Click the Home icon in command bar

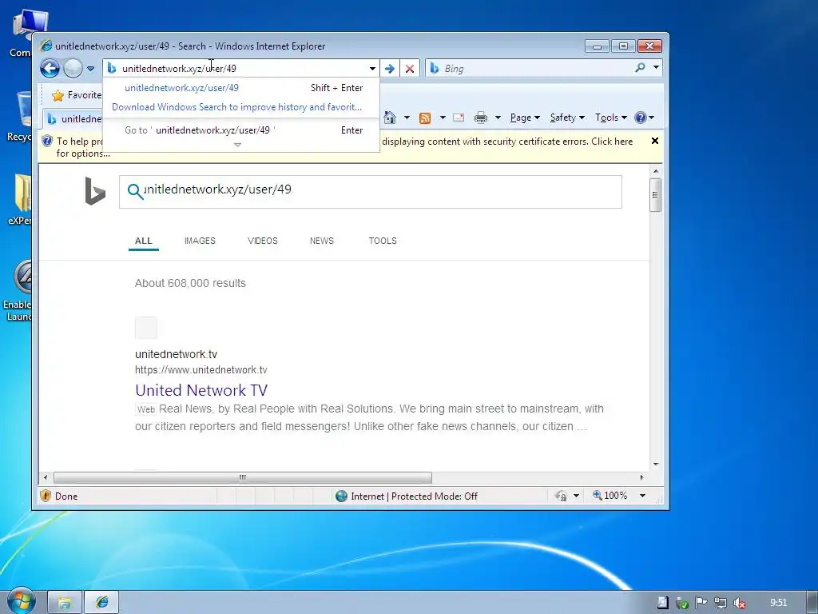click(390, 118)
